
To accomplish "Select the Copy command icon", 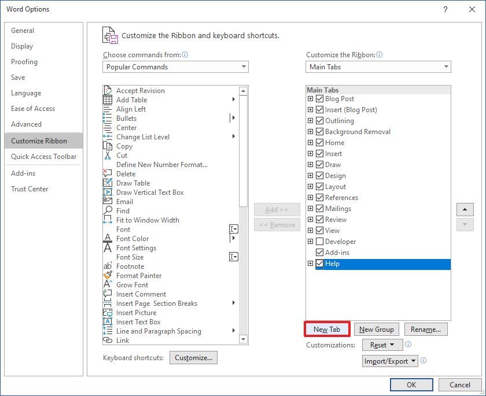I will pos(108,146).
